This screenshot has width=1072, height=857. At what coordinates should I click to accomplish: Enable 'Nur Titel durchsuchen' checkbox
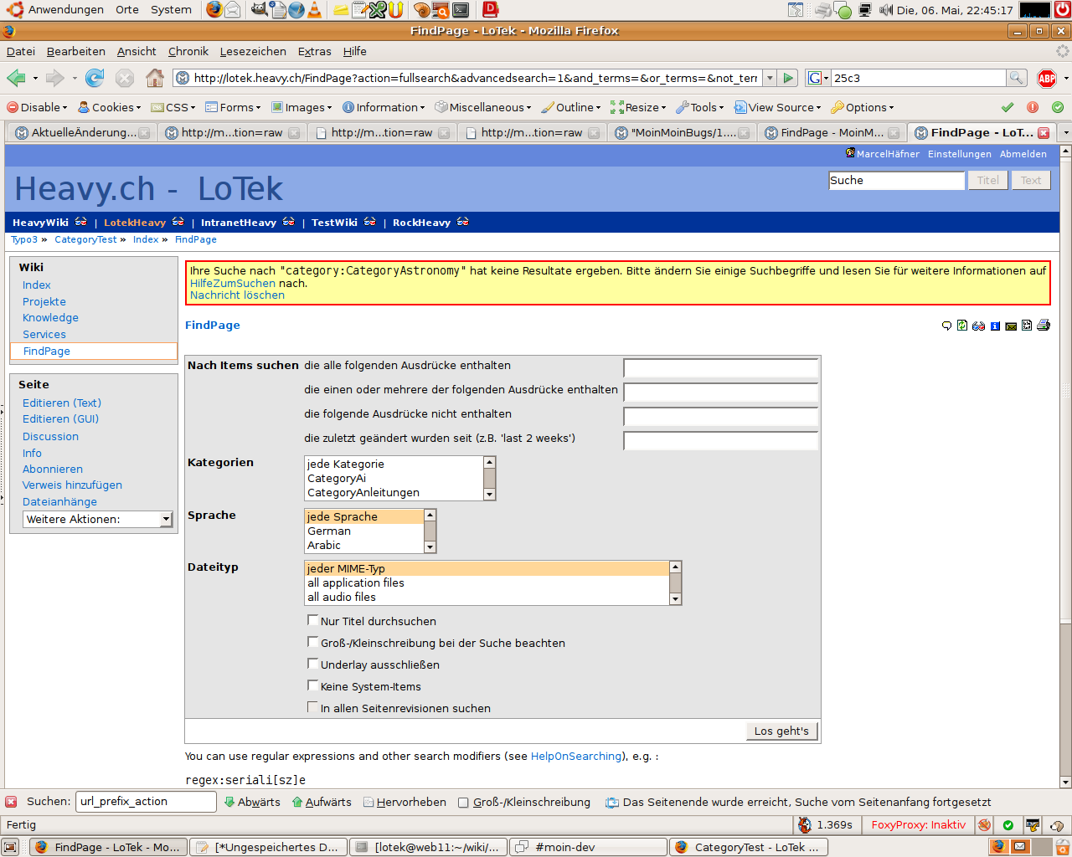click(313, 620)
